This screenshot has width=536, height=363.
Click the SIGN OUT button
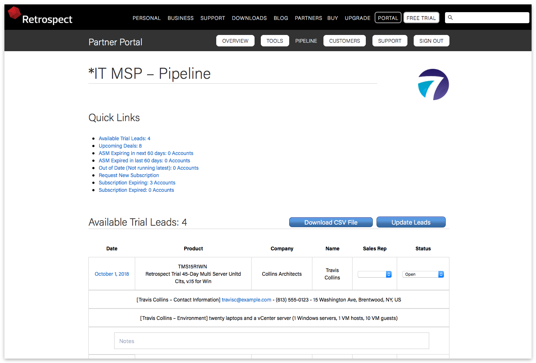pyautogui.click(x=431, y=41)
